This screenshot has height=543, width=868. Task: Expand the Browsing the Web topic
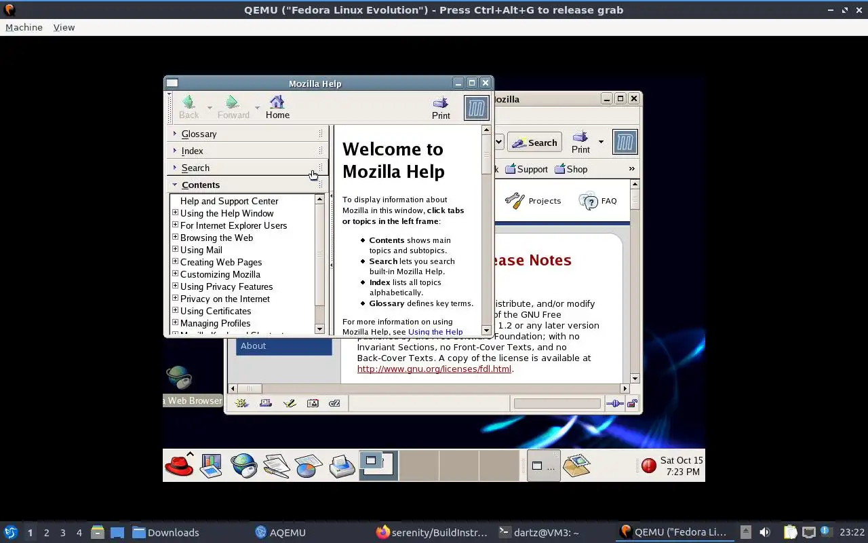click(175, 237)
